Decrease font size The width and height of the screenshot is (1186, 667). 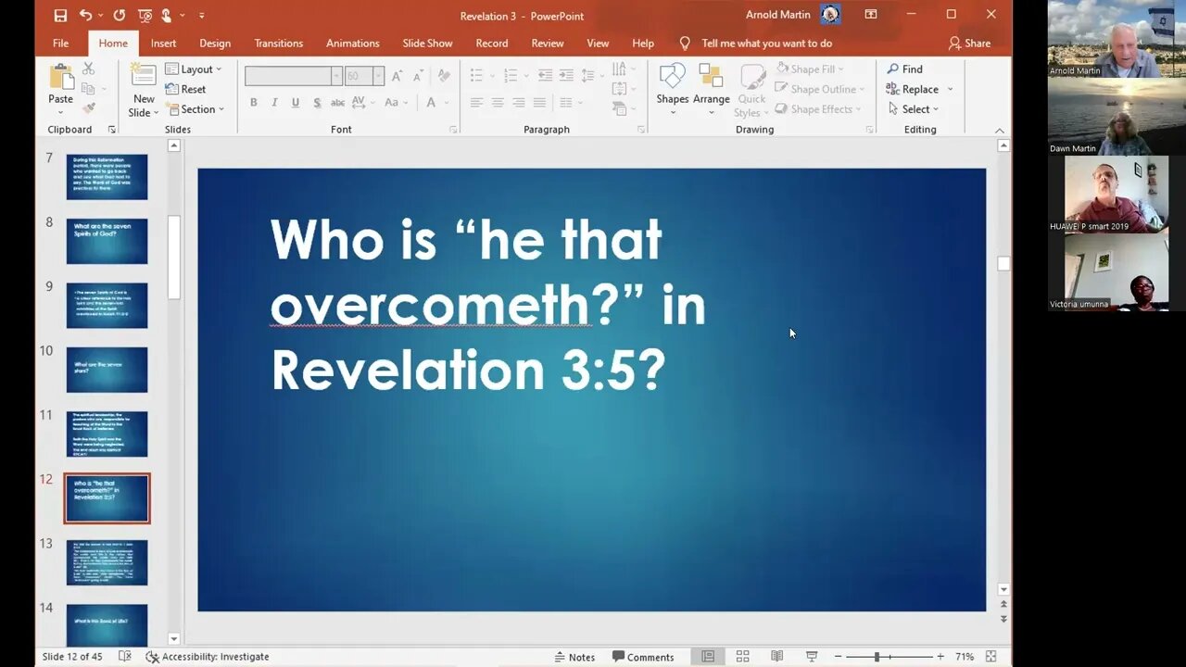tap(417, 76)
